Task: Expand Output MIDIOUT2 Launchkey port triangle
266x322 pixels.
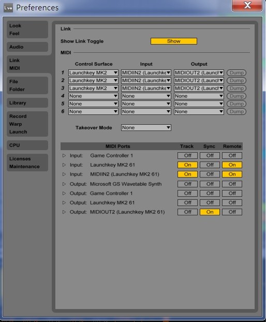Action: [64, 212]
